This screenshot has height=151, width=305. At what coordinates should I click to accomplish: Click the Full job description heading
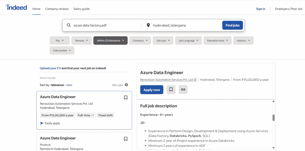(158, 106)
